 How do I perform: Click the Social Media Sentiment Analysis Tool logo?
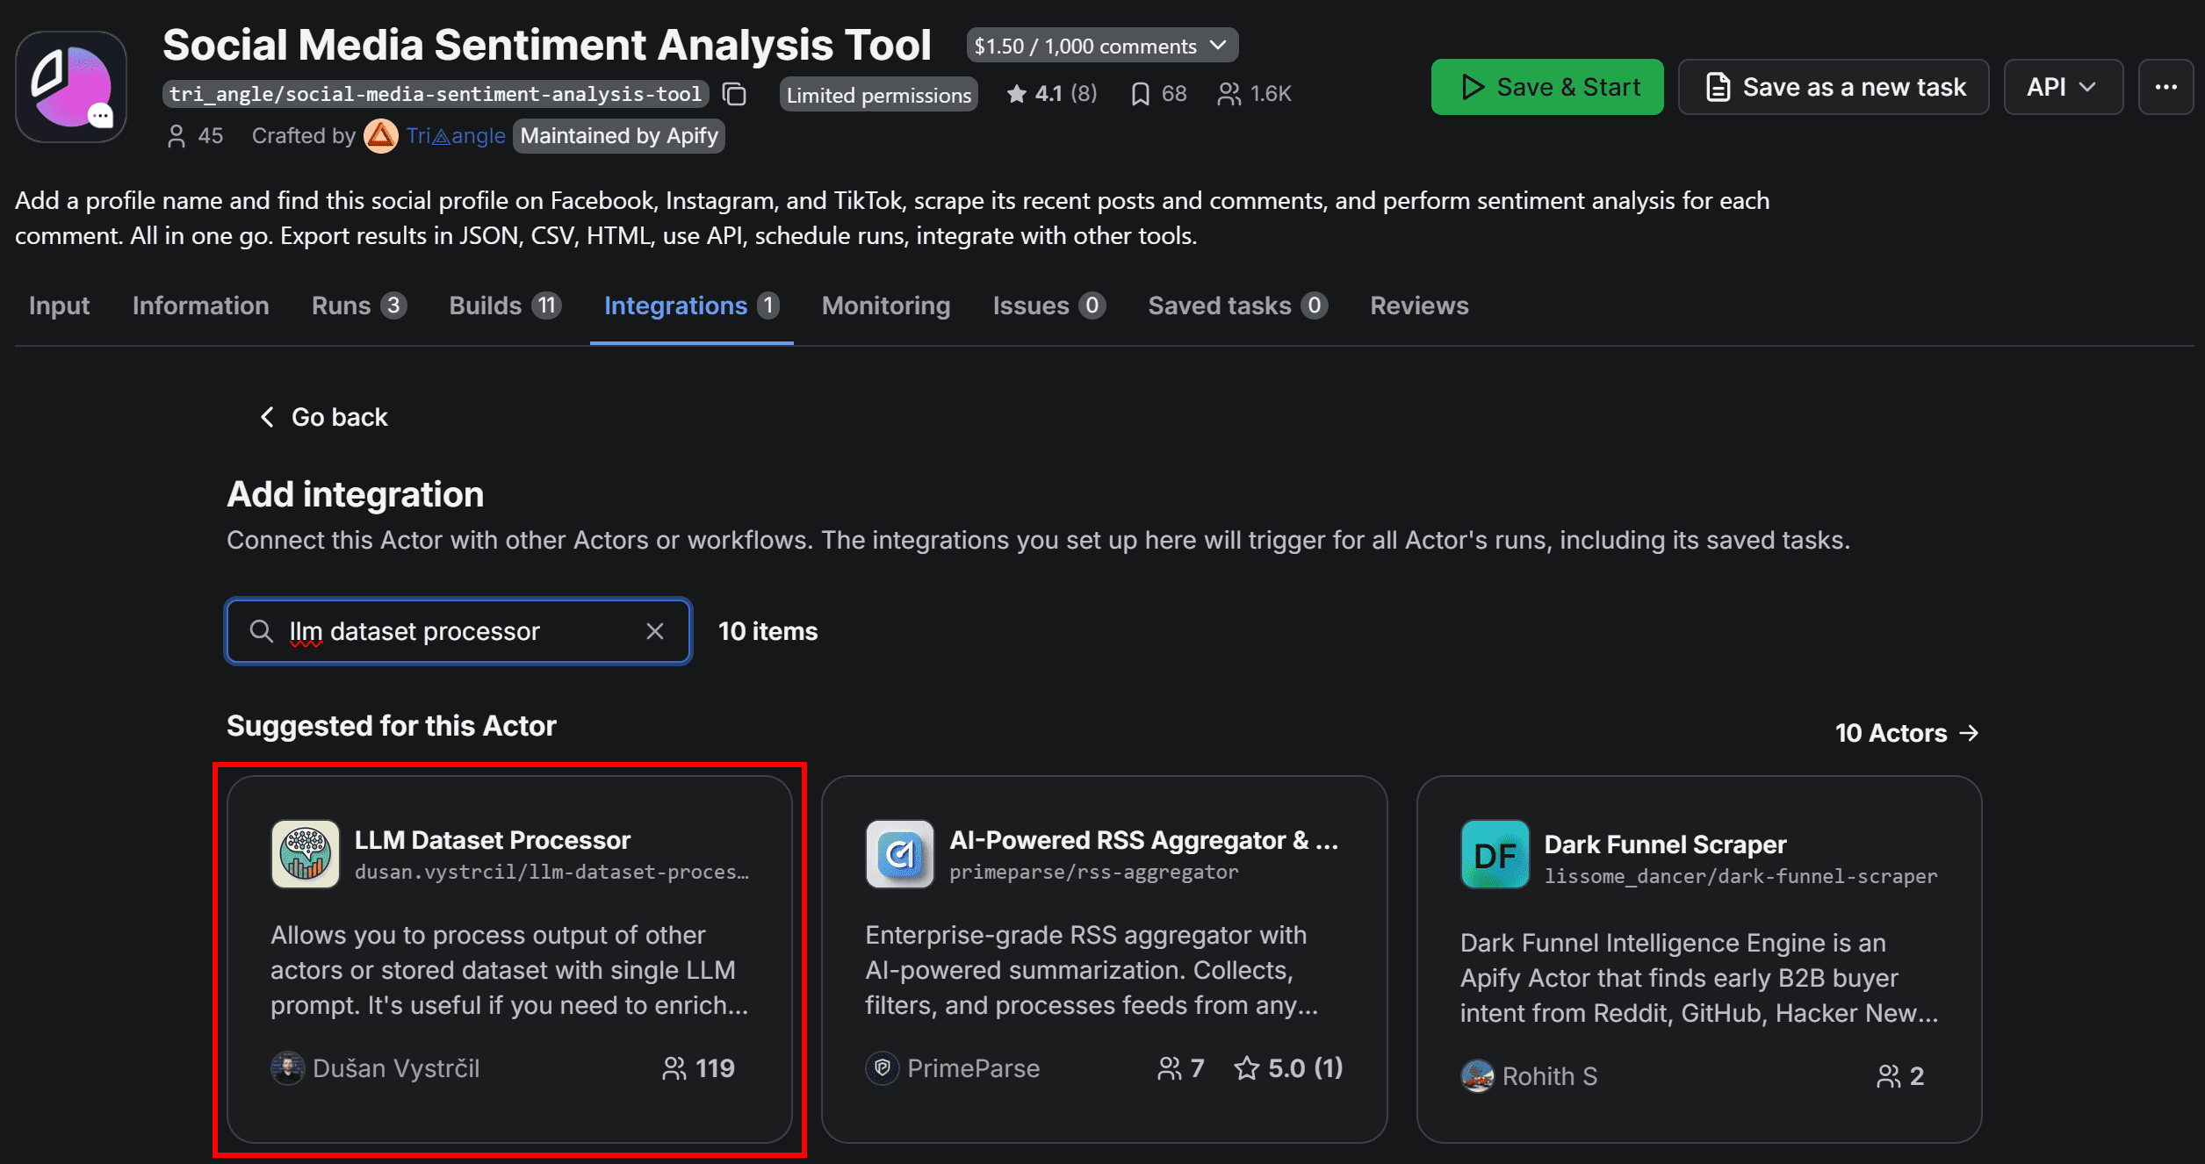(71, 87)
